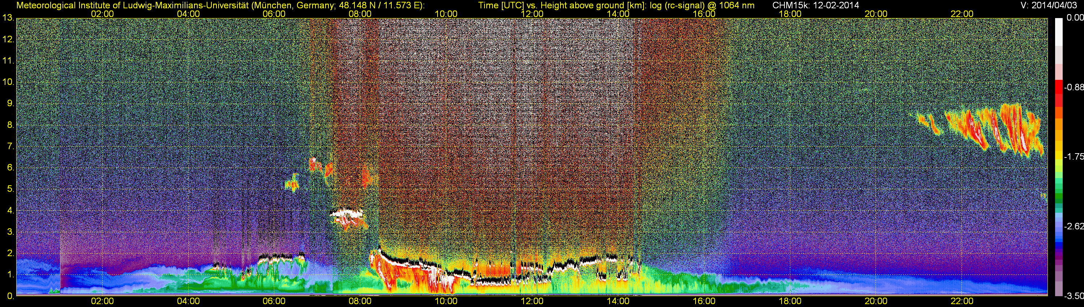This screenshot has height=307, width=1084.
Task: Click the 22:00 label on the upper time axis
Action: coord(962,14)
